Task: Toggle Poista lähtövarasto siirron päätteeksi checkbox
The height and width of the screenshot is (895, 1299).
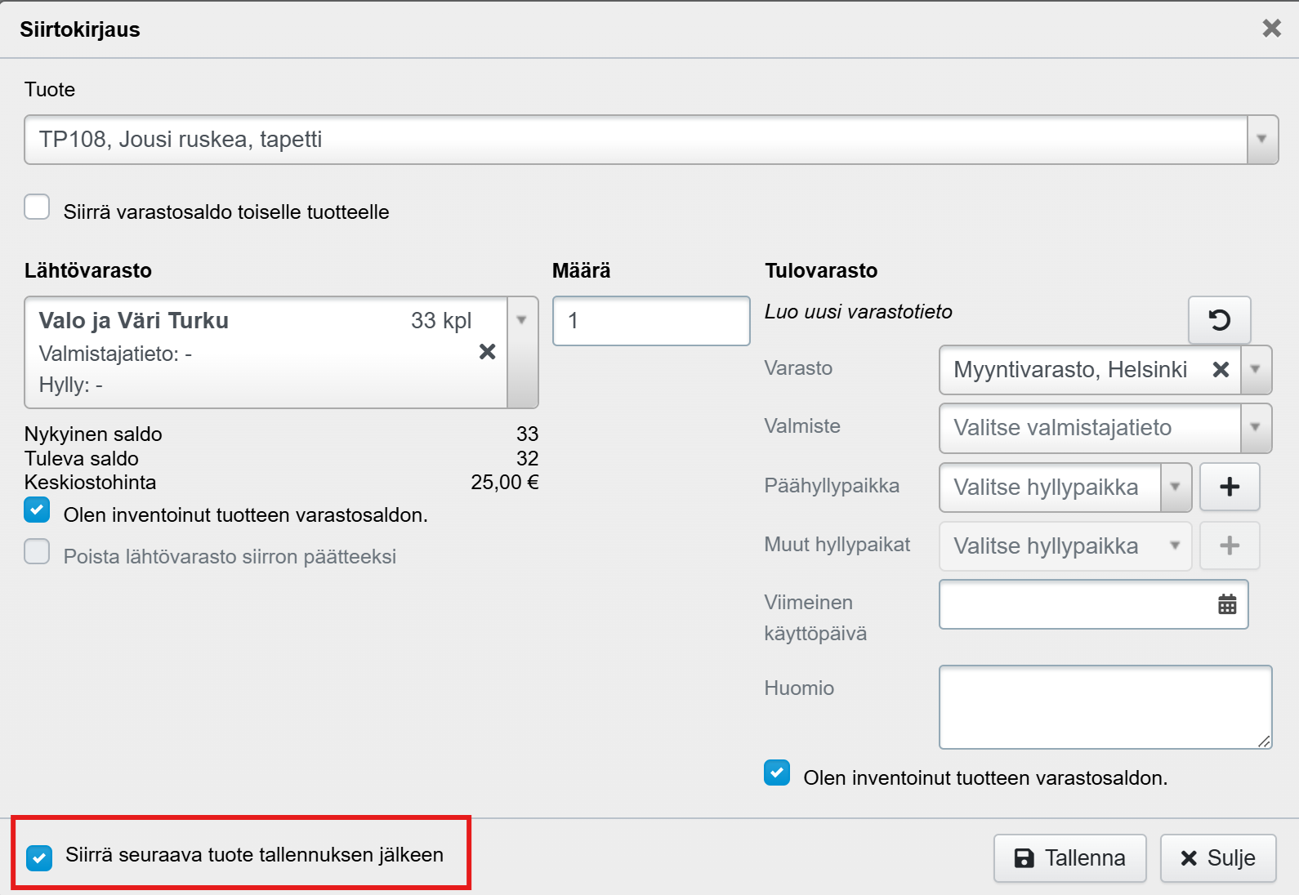Action: [x=38, y=553]
